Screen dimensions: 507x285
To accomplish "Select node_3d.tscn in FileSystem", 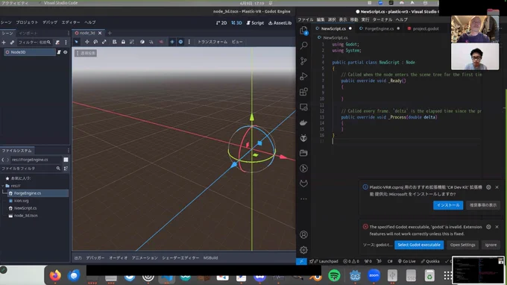I will [25, 216].
